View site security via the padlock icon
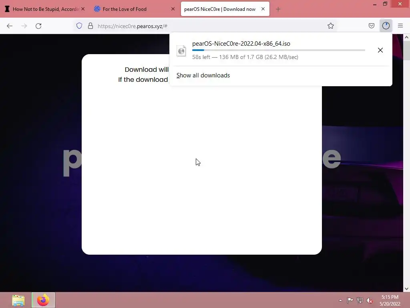Image resolution: width=410 pixels, height=308 pixels. point(90,26)
